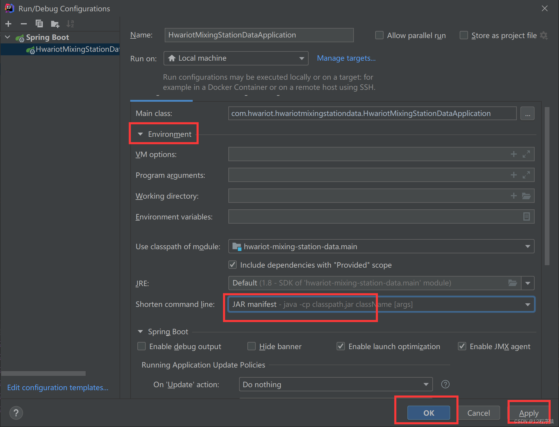
Task: Focus the VM options input field
Action: (381, 154)
